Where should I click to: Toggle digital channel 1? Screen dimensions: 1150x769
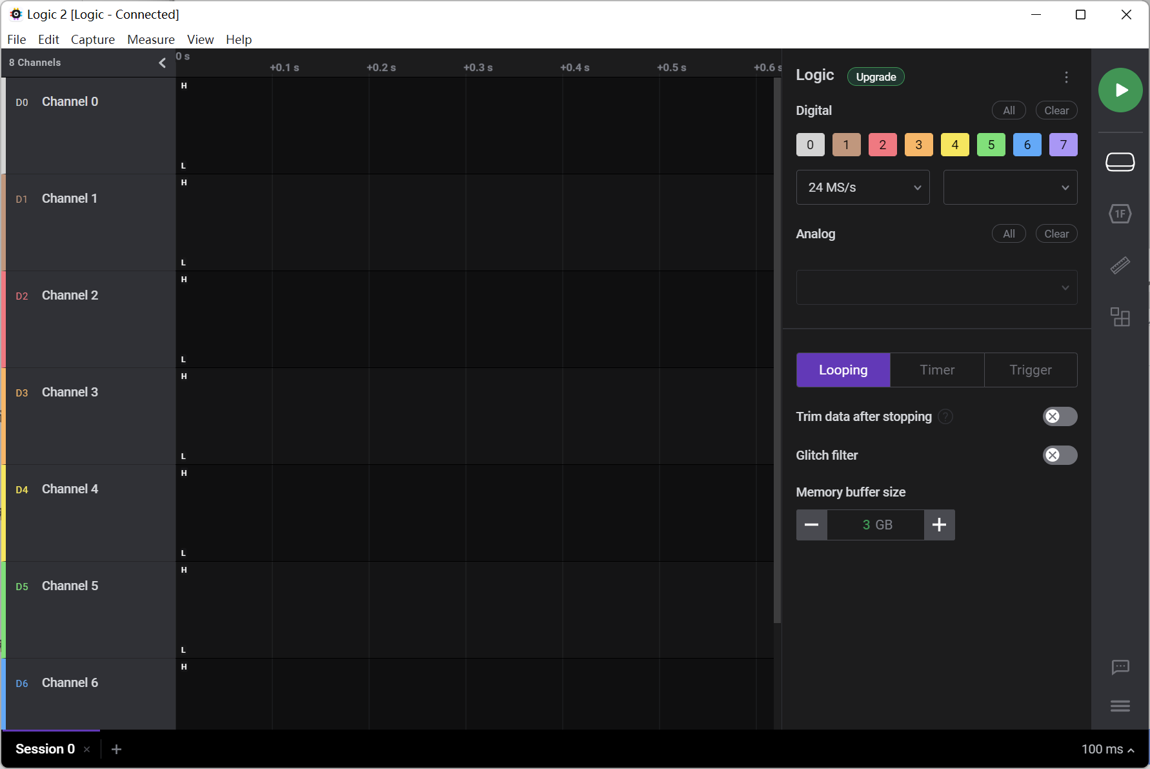point(847,145)
